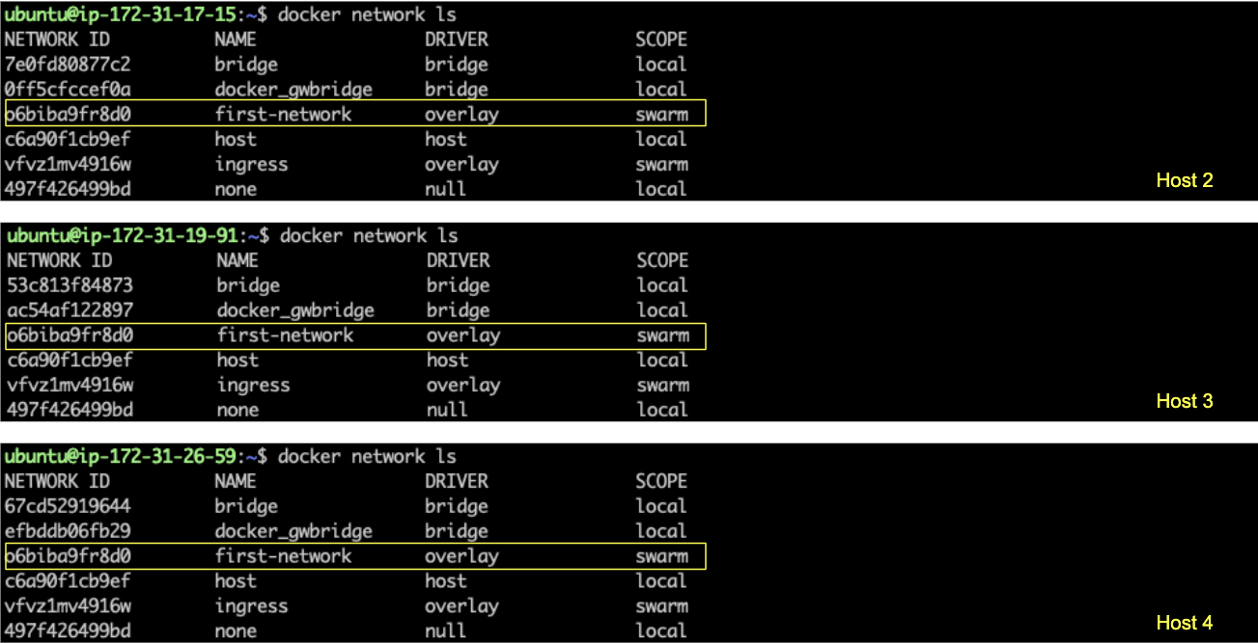The image size is (1258, 643).
Task: Click bridge driver in efbddb06fb29 row
Action: [x=457, y=531]
